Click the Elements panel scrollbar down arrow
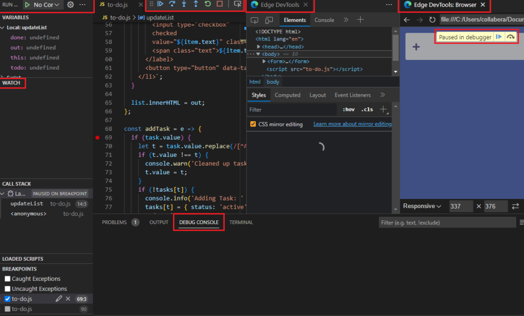 coord(396,72)
